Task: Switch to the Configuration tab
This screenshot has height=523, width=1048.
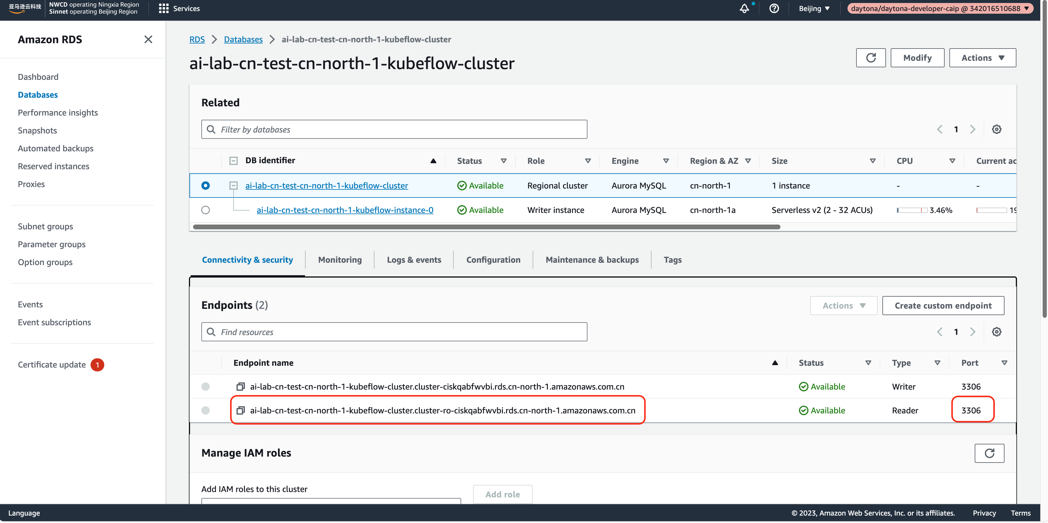Action: tap(493, 259)
